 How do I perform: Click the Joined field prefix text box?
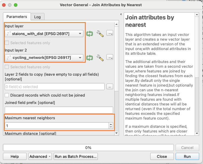(x=59, y=110)
